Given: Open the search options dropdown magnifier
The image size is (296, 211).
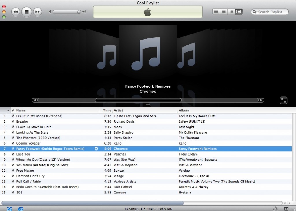Looking at the screenshot, I should coord(254,12).
